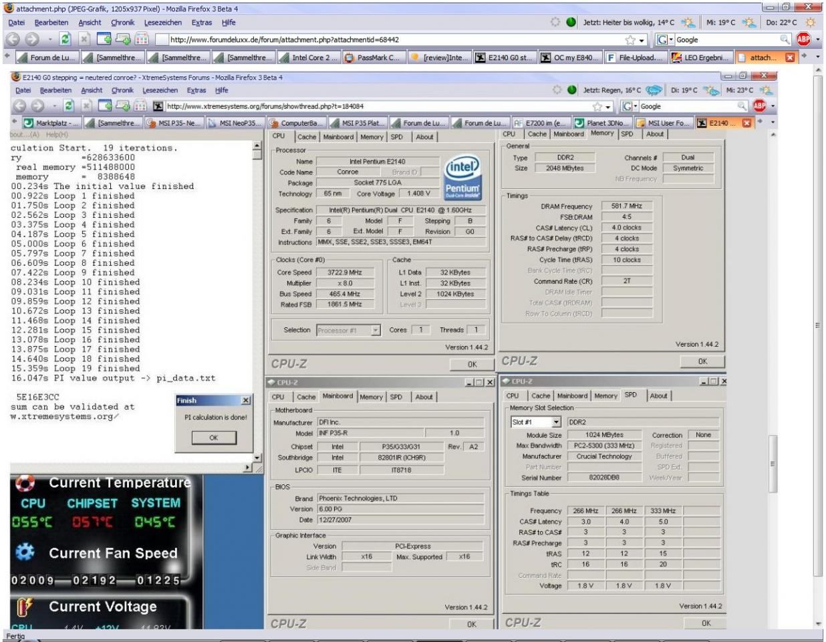Click the current weather icon beside 14°C

tap(687, 22)
